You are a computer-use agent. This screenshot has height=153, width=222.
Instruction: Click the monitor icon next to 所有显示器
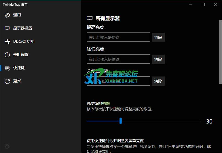90,18
